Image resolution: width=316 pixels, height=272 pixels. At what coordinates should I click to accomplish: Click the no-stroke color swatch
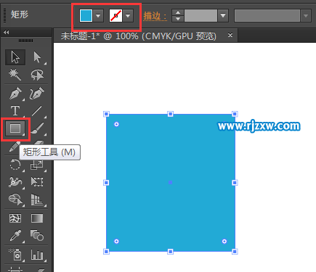tap(116, 16)
